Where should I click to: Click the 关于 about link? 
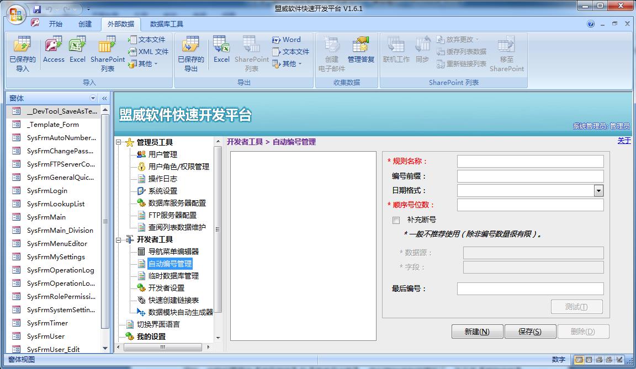624,141
